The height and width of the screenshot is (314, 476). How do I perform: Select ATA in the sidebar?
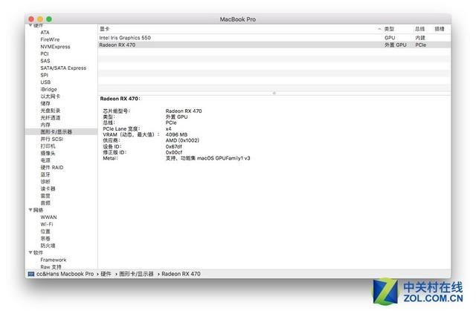[45, 33]
